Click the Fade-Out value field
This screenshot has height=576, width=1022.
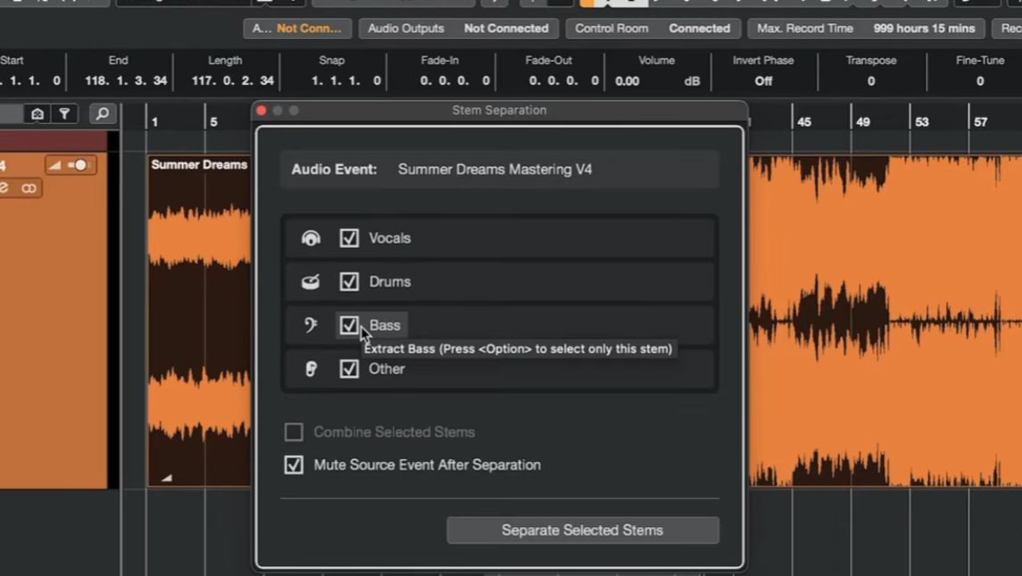tap(564, 81)
